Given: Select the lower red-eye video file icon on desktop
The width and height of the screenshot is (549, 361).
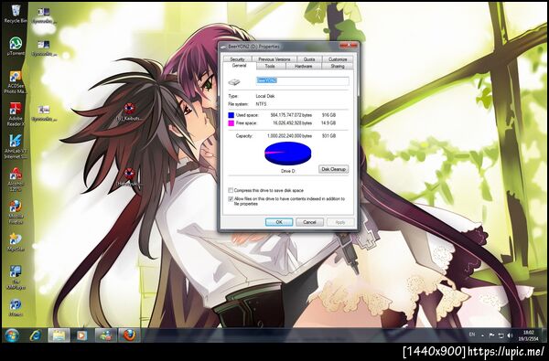Looking at the screenshot, I should (x=129, y=177).
